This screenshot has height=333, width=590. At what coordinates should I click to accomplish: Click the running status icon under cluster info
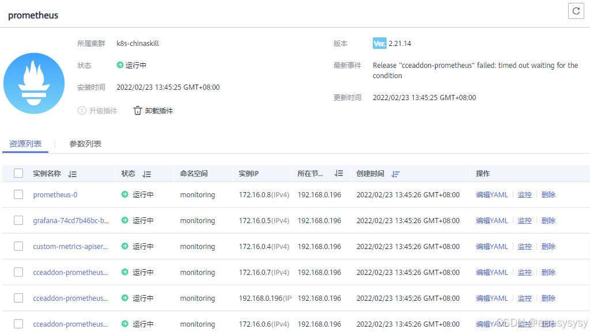[120, 65]
